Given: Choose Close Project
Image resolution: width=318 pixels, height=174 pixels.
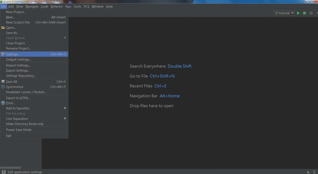Looking at the screenshot, I should (x=34, y=43).
